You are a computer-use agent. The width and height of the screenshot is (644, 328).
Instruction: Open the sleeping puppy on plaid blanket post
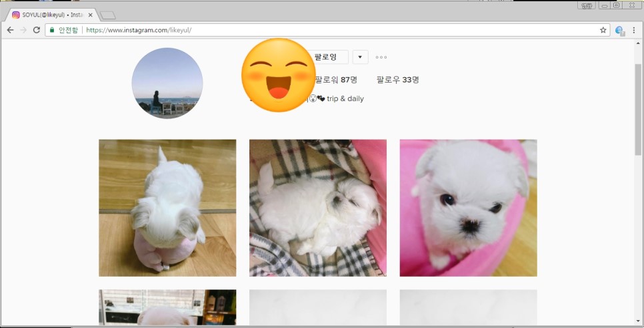pos(318,208)
